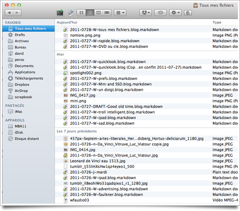
Task: Select Cover Flow view button
Action: click(107, 13)
